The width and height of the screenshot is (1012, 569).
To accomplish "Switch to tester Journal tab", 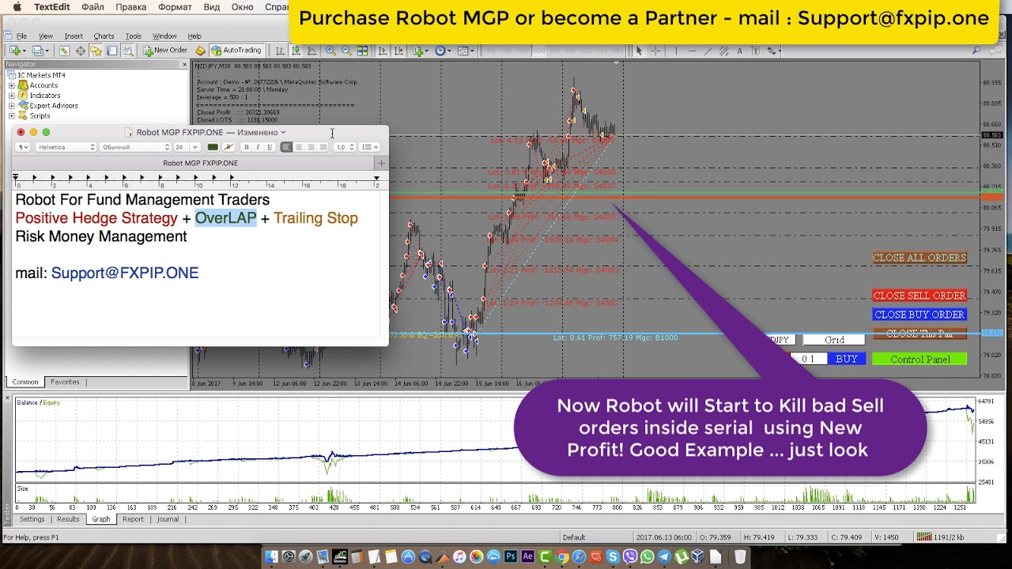I will pyautogui.click(x=168, y=519).
